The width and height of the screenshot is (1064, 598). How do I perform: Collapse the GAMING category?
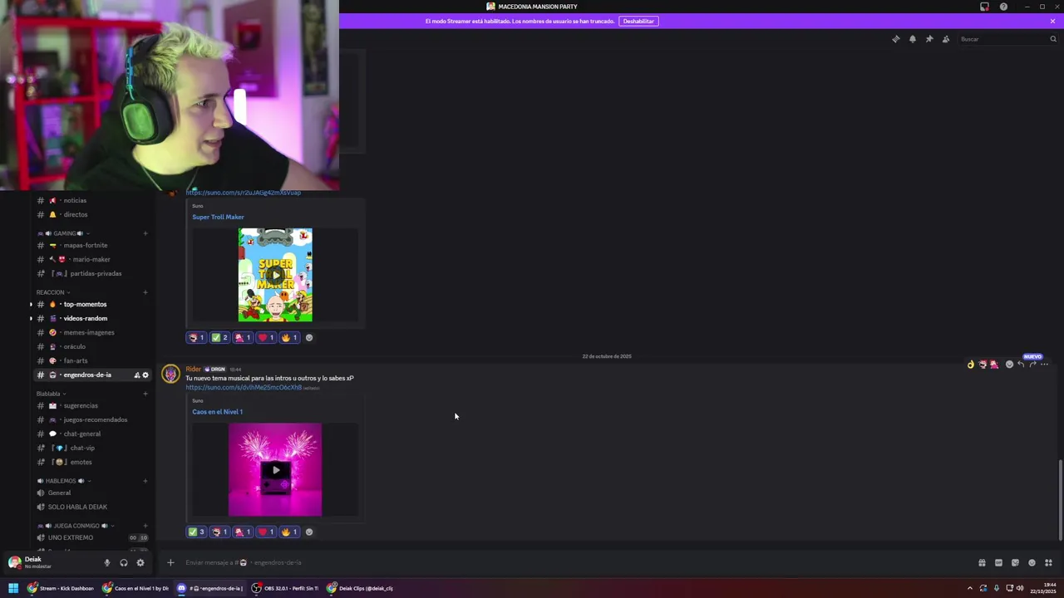63,233
